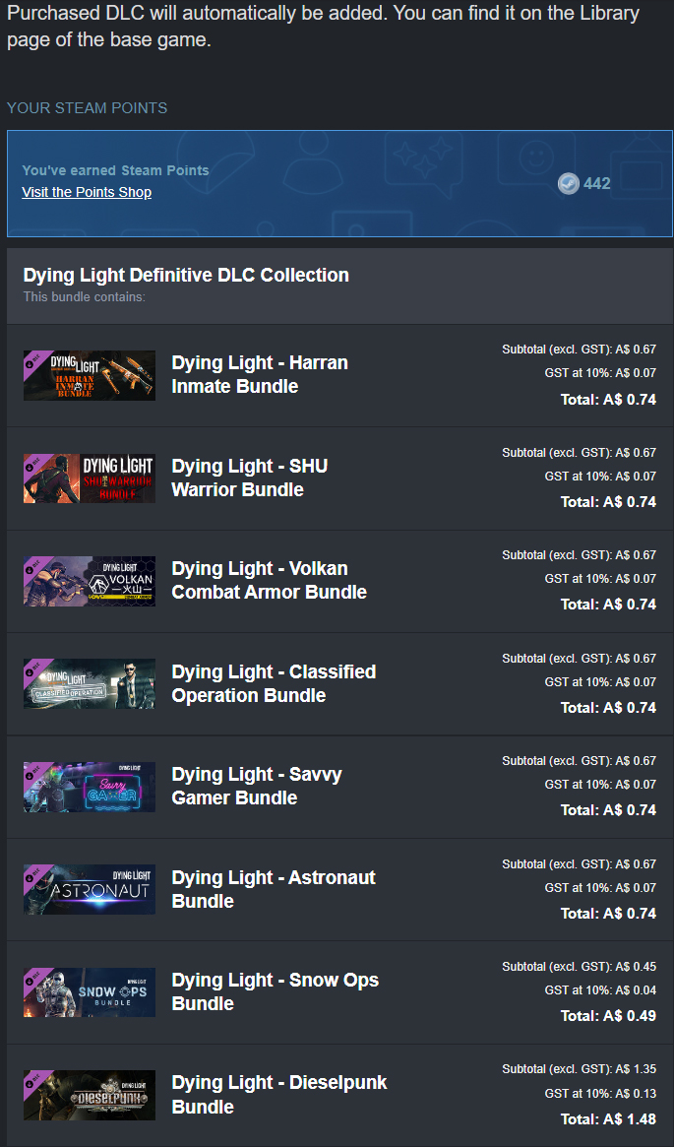Open the Savvy Gamer Bundle thumbnail
The width and height of the screenshot is (674, 1147).
coord(90,787)
